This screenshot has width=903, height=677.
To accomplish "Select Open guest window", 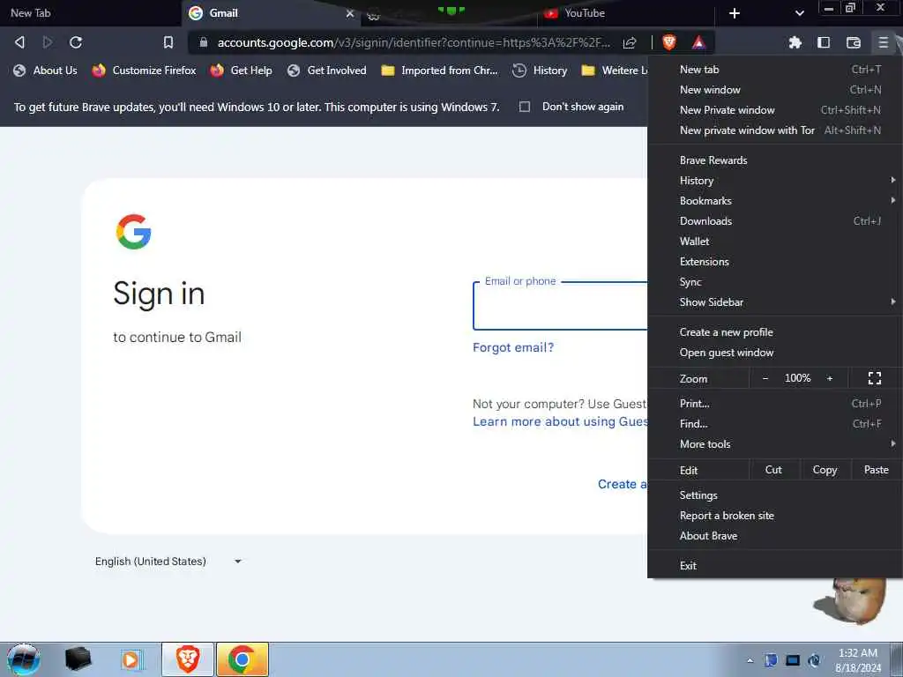I will [775, 353].
